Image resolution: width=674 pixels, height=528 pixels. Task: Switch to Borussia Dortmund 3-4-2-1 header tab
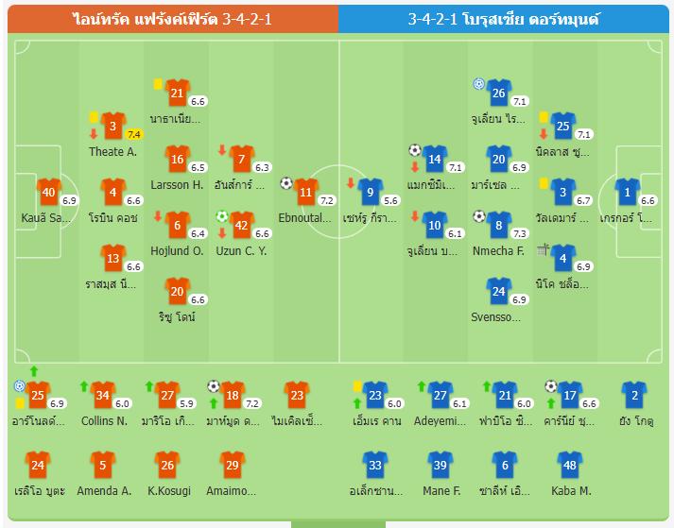click(505, 19)
